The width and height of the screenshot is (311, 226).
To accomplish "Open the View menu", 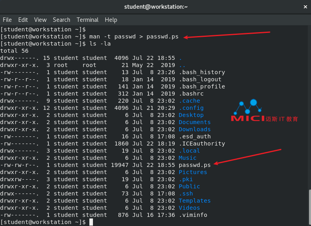I will pyautogui.click(x=40, y=20).
